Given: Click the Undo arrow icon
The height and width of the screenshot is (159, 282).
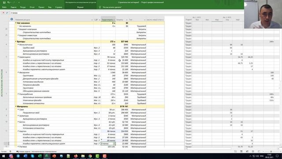Looking at the screenshot, I should 8,2.
